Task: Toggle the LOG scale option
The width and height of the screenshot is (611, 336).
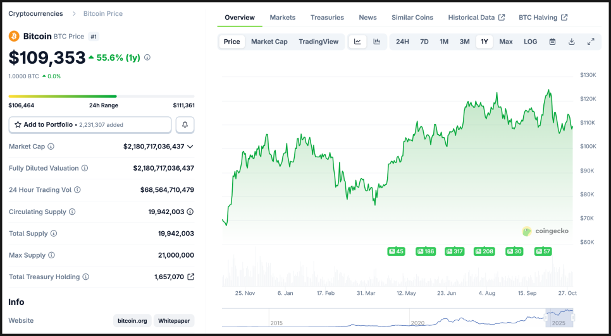Action: [530, 42]
